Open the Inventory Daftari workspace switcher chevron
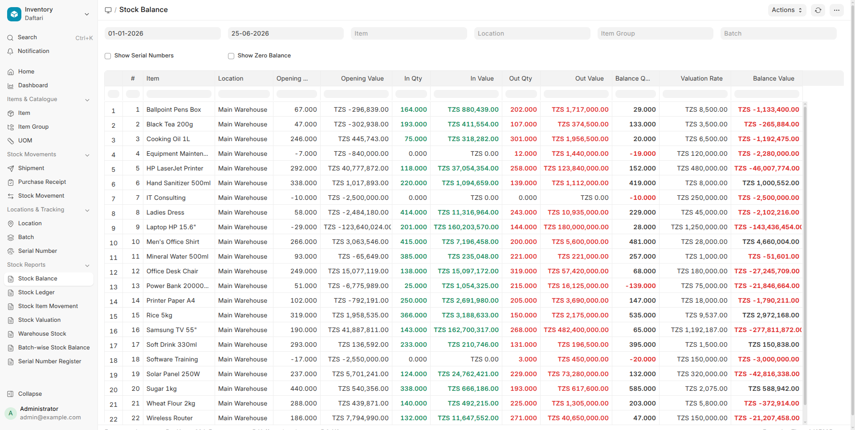Image resolution: width=855 pixels, height=430 pixels. (x=87, y=14)
